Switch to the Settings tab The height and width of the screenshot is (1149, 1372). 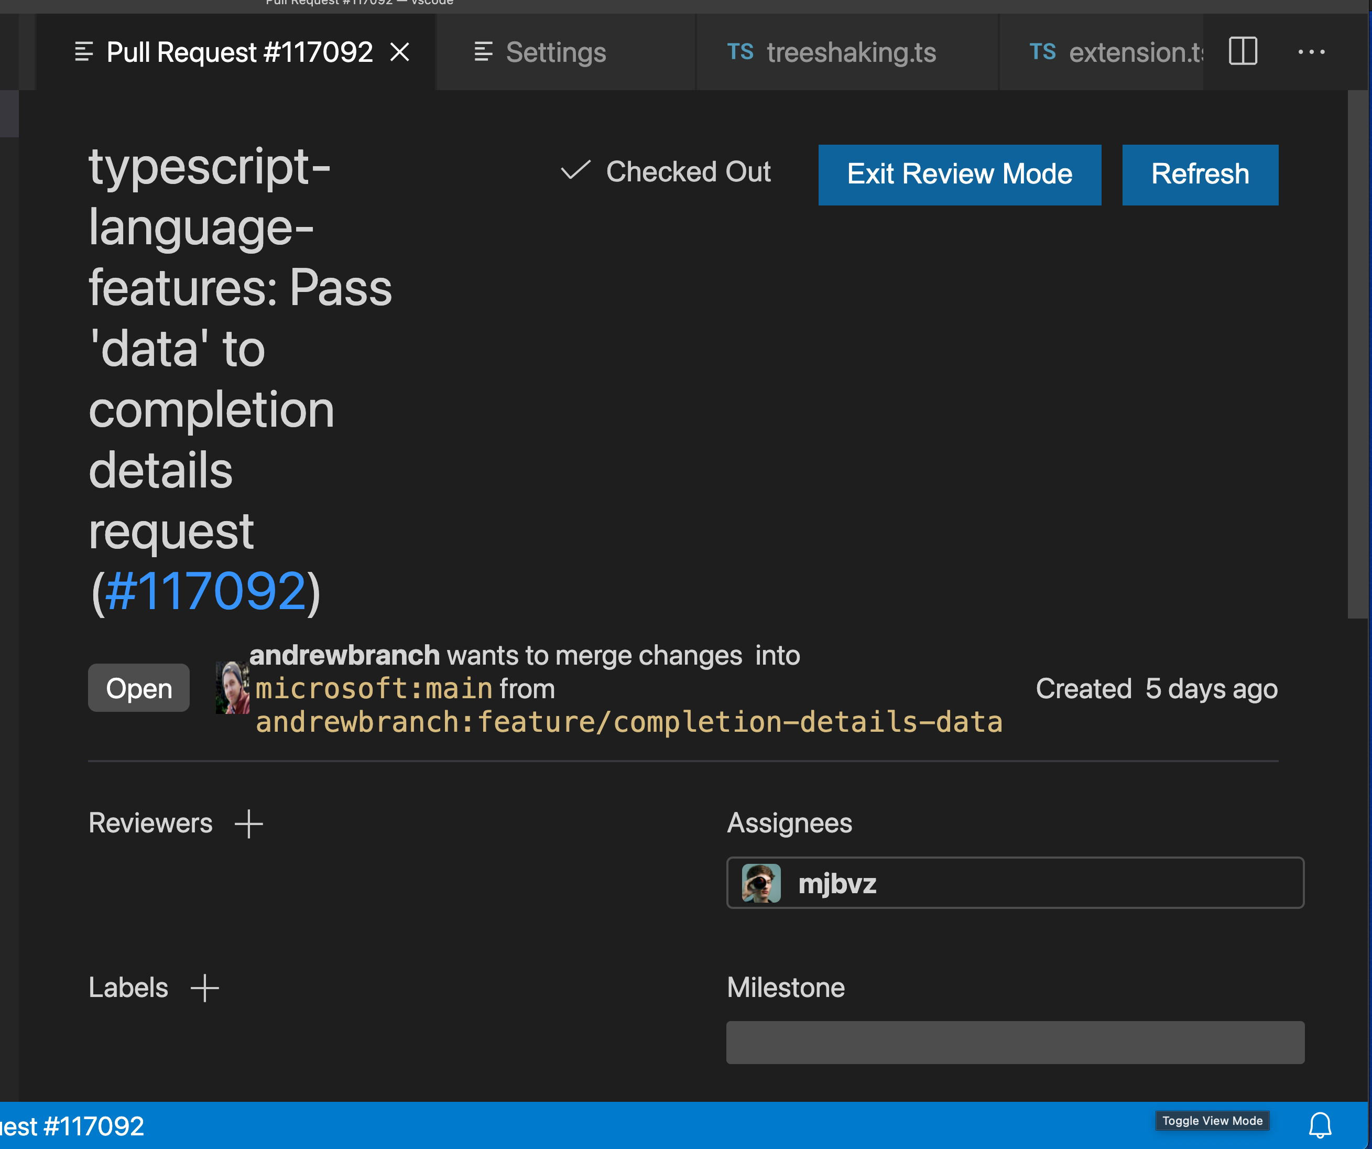(556, 52)
